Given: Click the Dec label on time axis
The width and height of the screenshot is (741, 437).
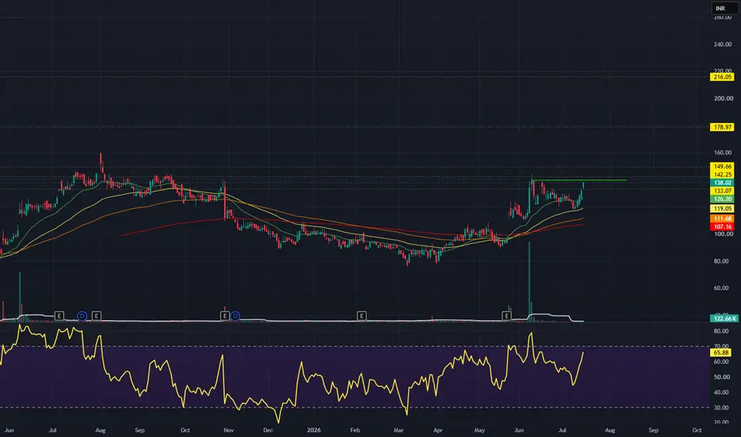Looking at the screenshot, I should point(268,430).
